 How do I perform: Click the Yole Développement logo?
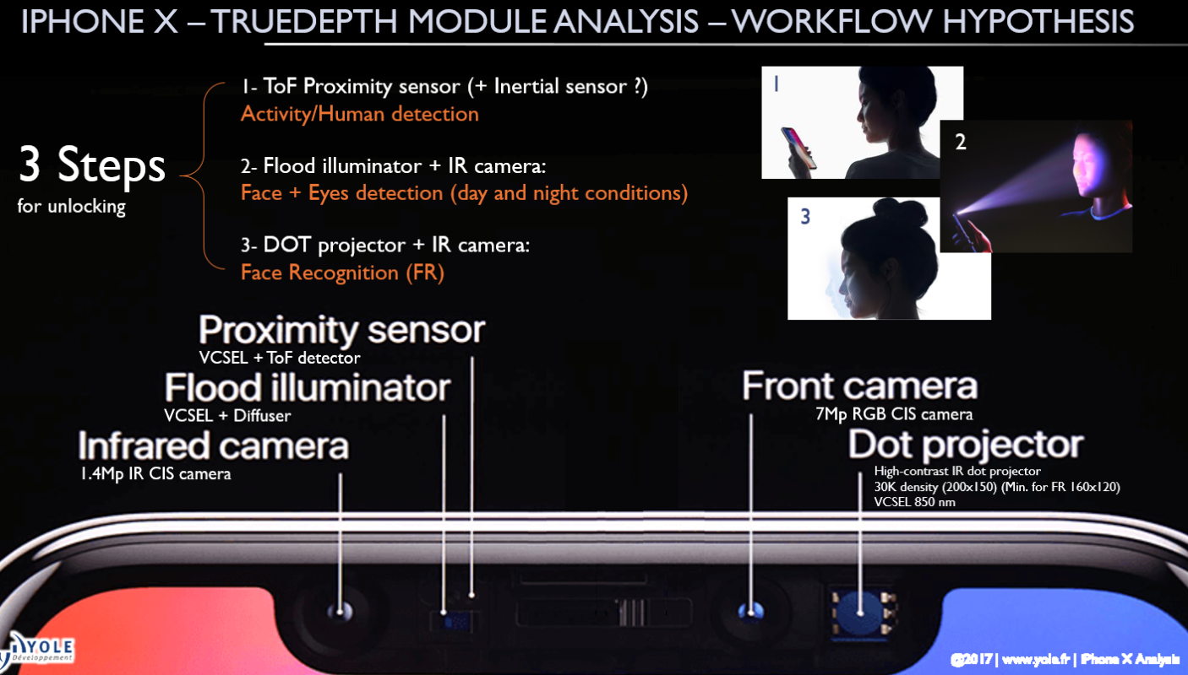(x=36, y=651)
